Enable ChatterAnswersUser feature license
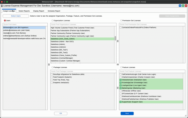 pos(121,77)
